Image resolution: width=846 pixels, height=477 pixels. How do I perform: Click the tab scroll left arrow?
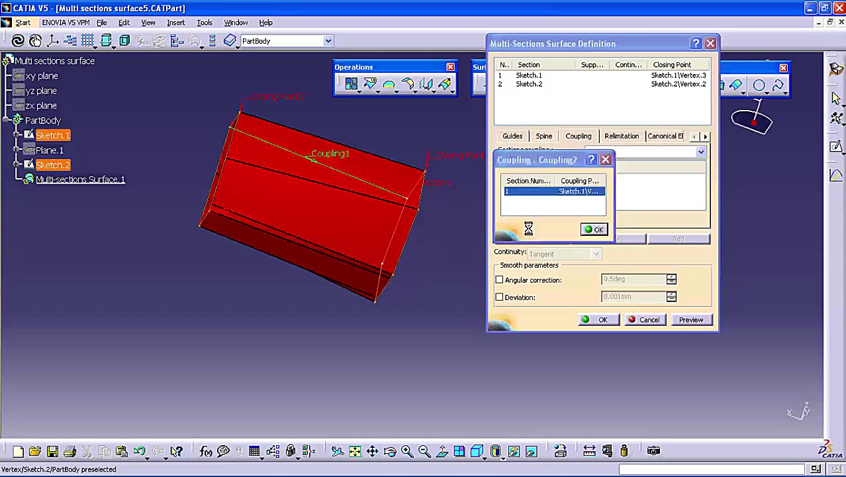[x=694, y=136]
